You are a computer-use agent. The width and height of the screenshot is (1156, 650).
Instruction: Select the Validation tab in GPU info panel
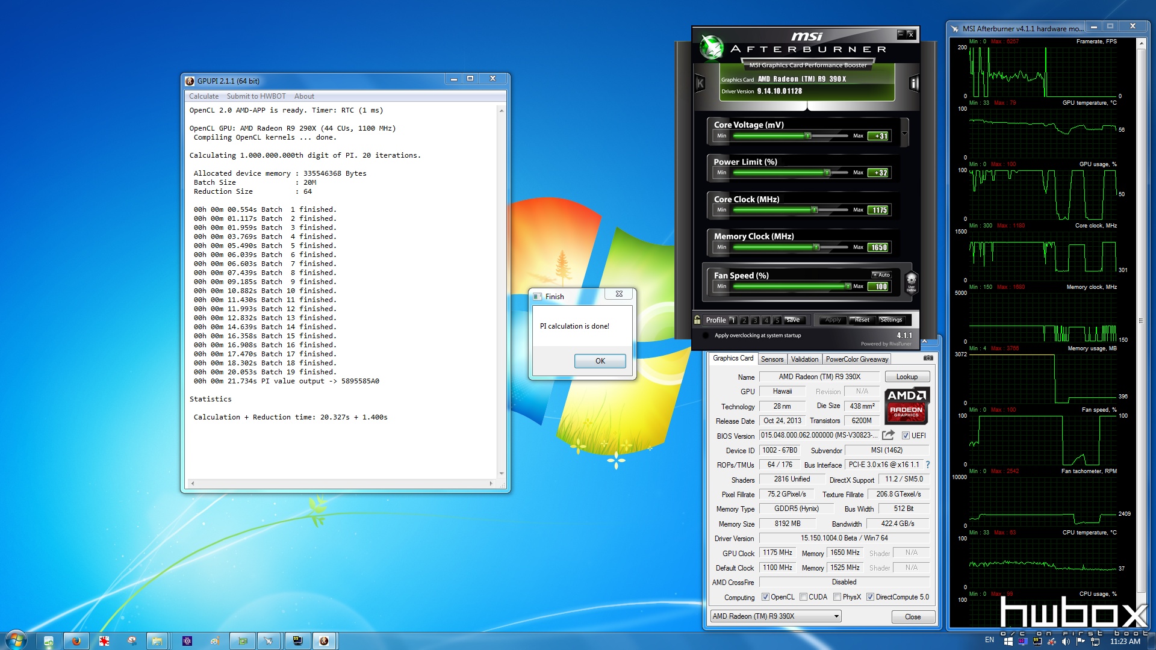(804, 359)
